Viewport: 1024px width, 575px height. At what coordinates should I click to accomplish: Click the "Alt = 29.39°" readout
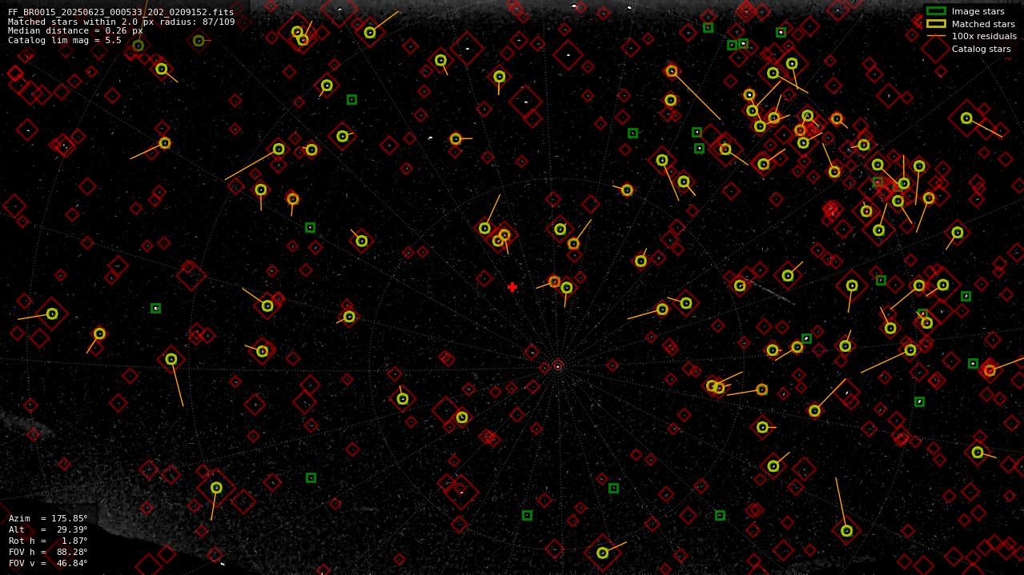(x=48, y=529)
